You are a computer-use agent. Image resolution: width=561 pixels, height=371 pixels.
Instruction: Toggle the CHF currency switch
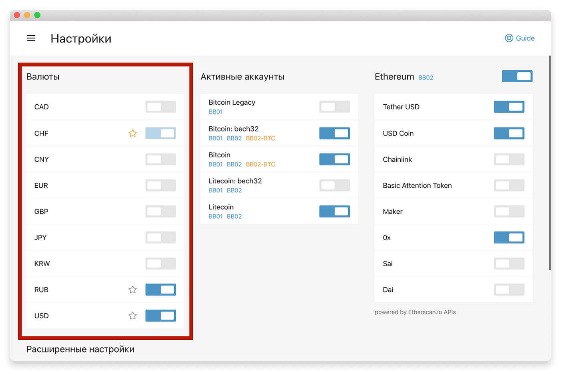(x=161, y=133)
